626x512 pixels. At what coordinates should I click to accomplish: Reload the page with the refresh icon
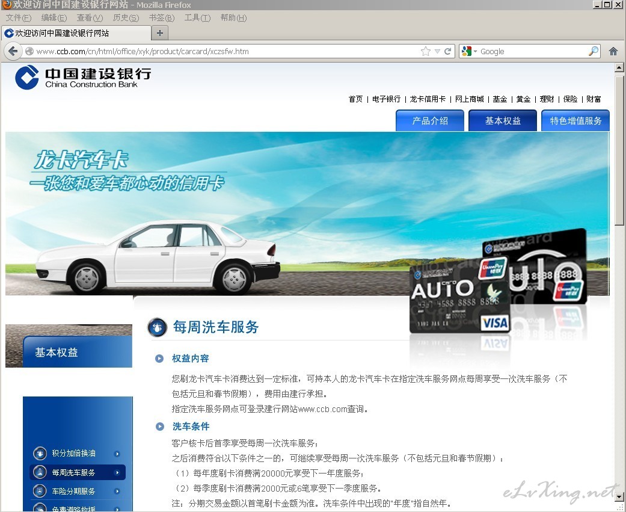(x=447, y=51)
